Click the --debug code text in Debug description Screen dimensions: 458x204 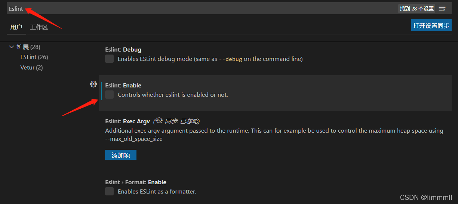point(230,59)
